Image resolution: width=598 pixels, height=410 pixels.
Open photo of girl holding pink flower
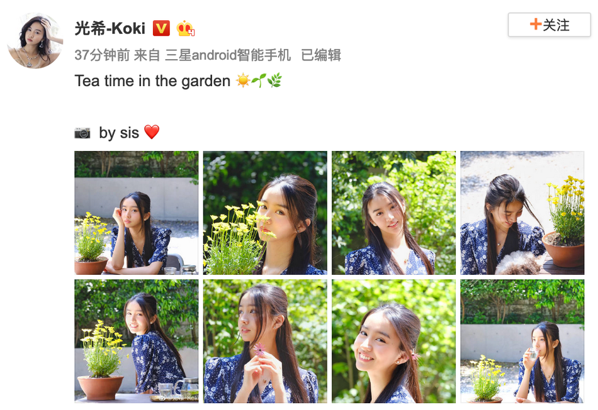pyautogui.click(x=265, y=341)
